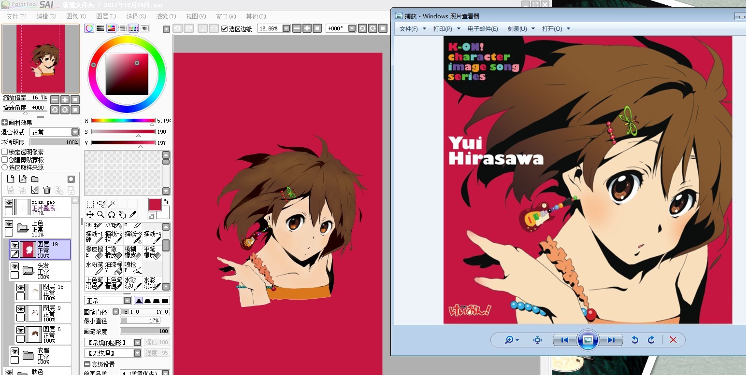
Task: Create a new normal layer
Action: 11,179
